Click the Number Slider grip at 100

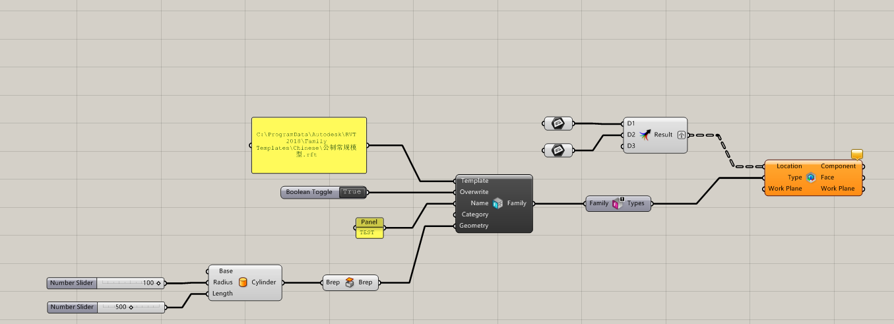[x=158, y=283]
